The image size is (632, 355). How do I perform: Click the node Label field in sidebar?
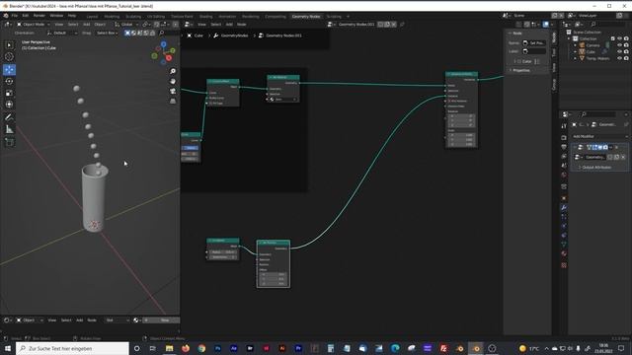[x=534, y=51]
